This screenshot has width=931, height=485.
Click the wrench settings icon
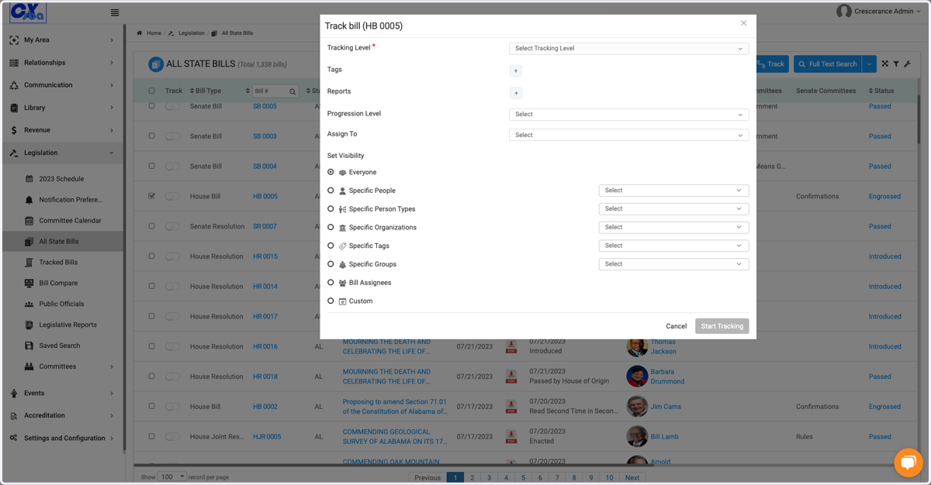(907, 64)
